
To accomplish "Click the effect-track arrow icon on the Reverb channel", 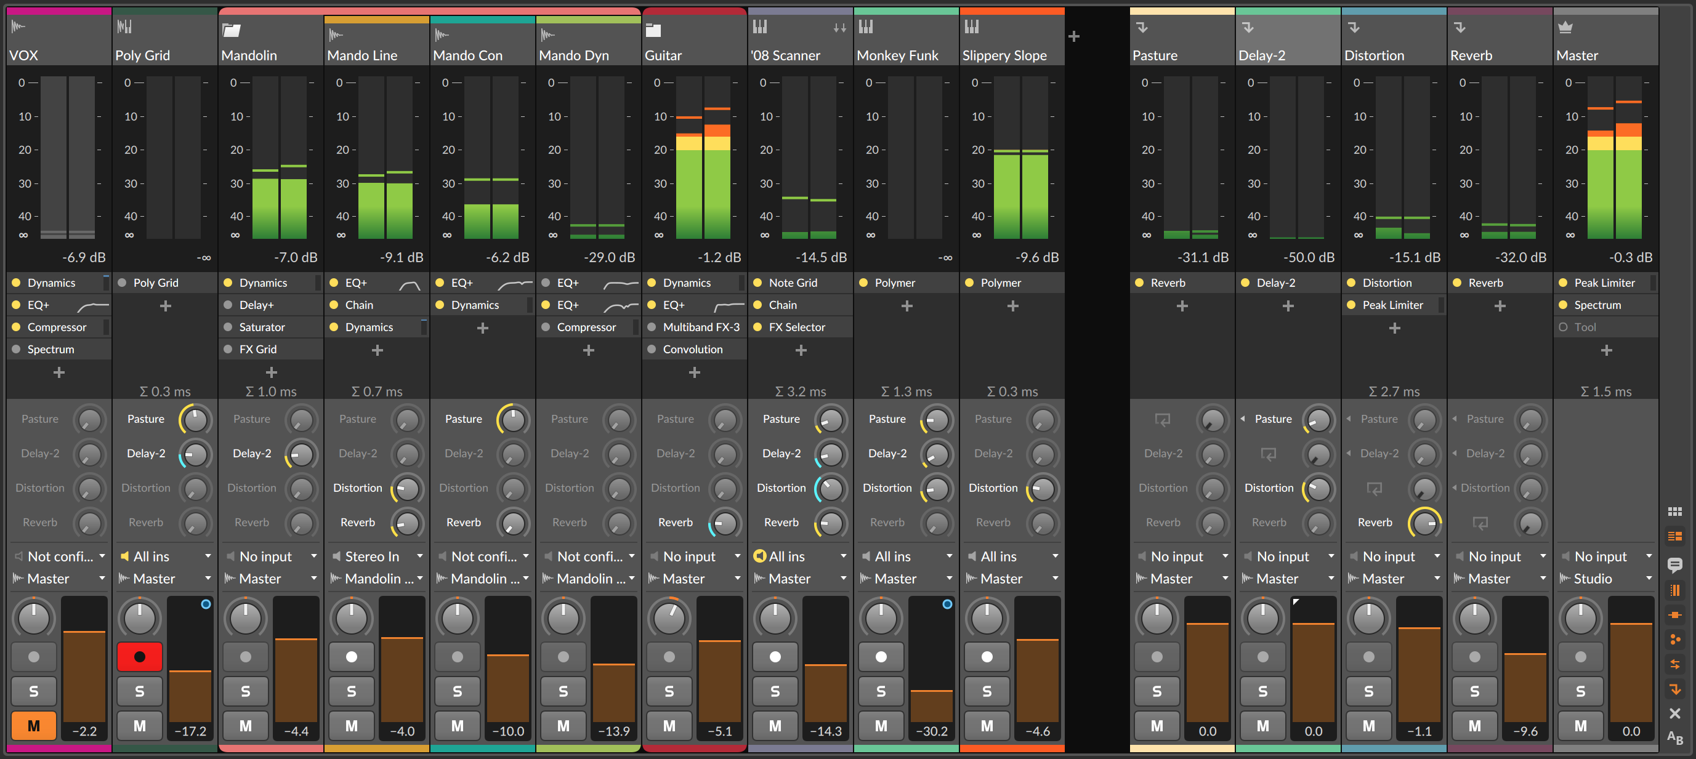I will coord(1460,28).
